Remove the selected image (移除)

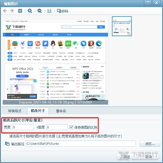click(x=63, y=11)
